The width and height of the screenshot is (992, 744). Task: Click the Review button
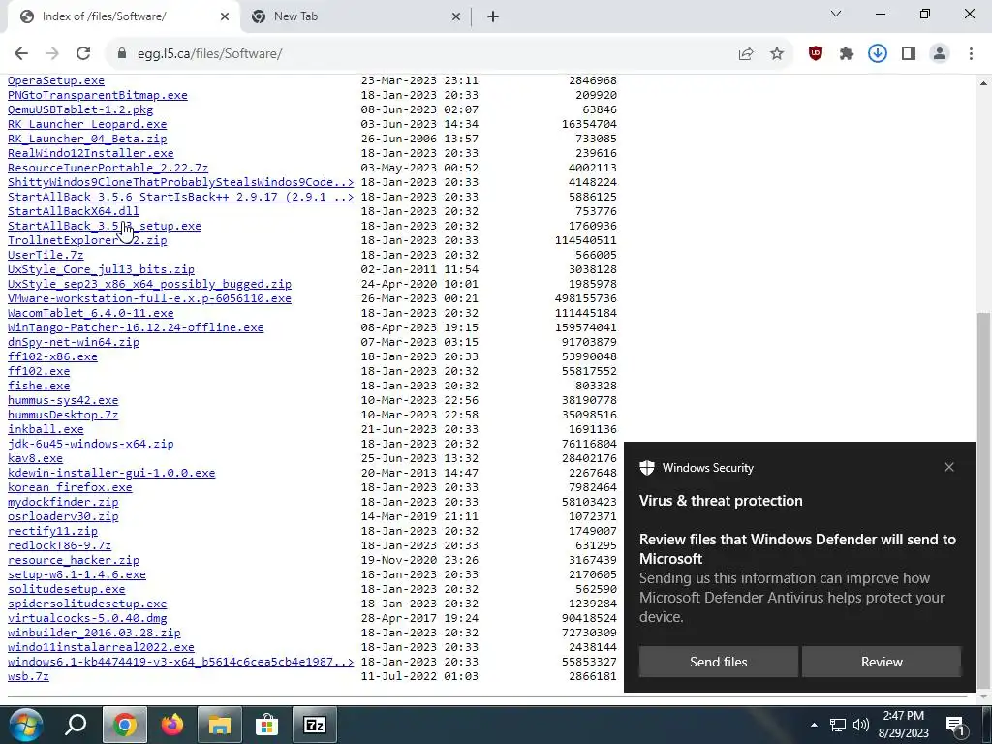[882, 662]
